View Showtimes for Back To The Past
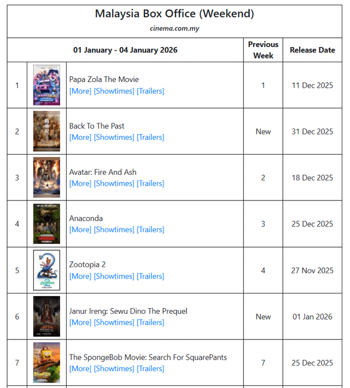This screenshot has width=350, height=388. 114,137
